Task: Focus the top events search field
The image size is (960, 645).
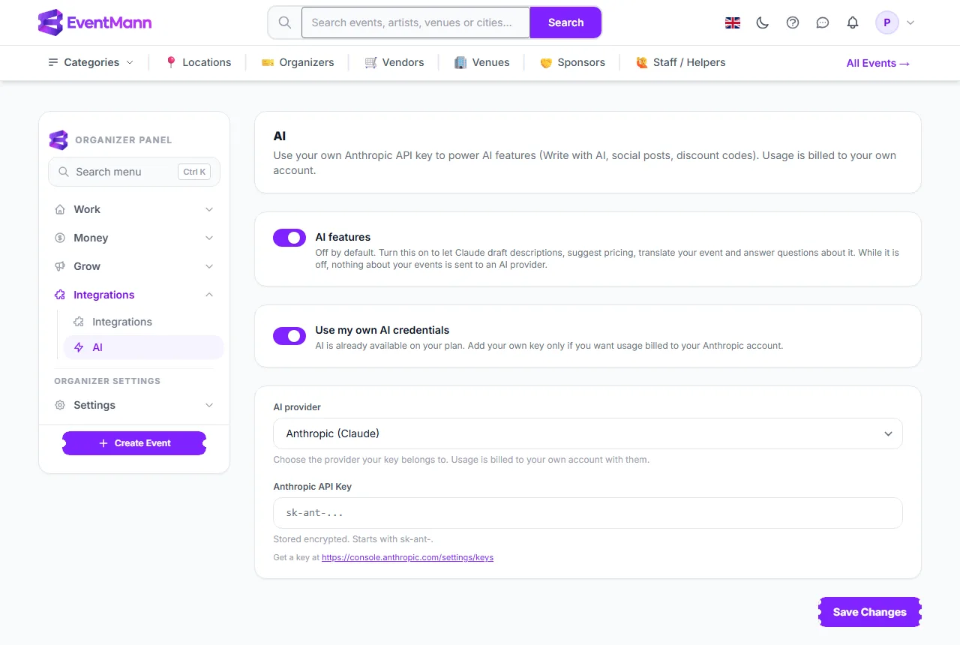Action: [x=416, y=22]
